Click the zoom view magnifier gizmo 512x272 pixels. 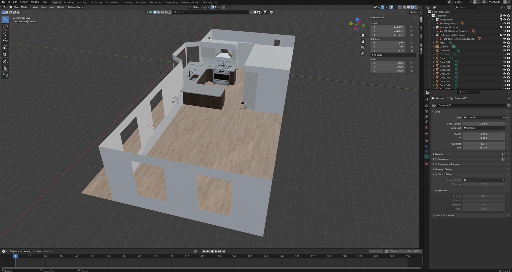[x=363, y=35]
